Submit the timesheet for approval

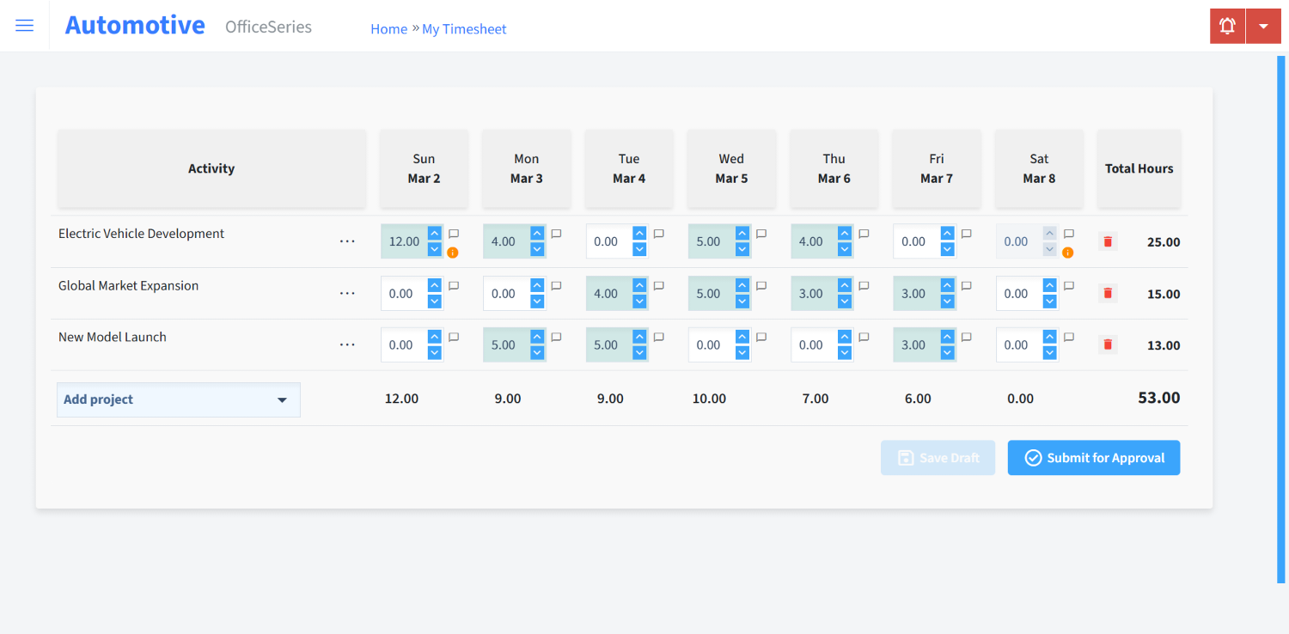coord(1093,457)
